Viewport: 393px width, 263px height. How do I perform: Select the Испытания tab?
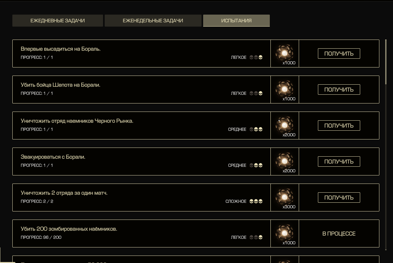pyautogui.click(x=236, y=20)
